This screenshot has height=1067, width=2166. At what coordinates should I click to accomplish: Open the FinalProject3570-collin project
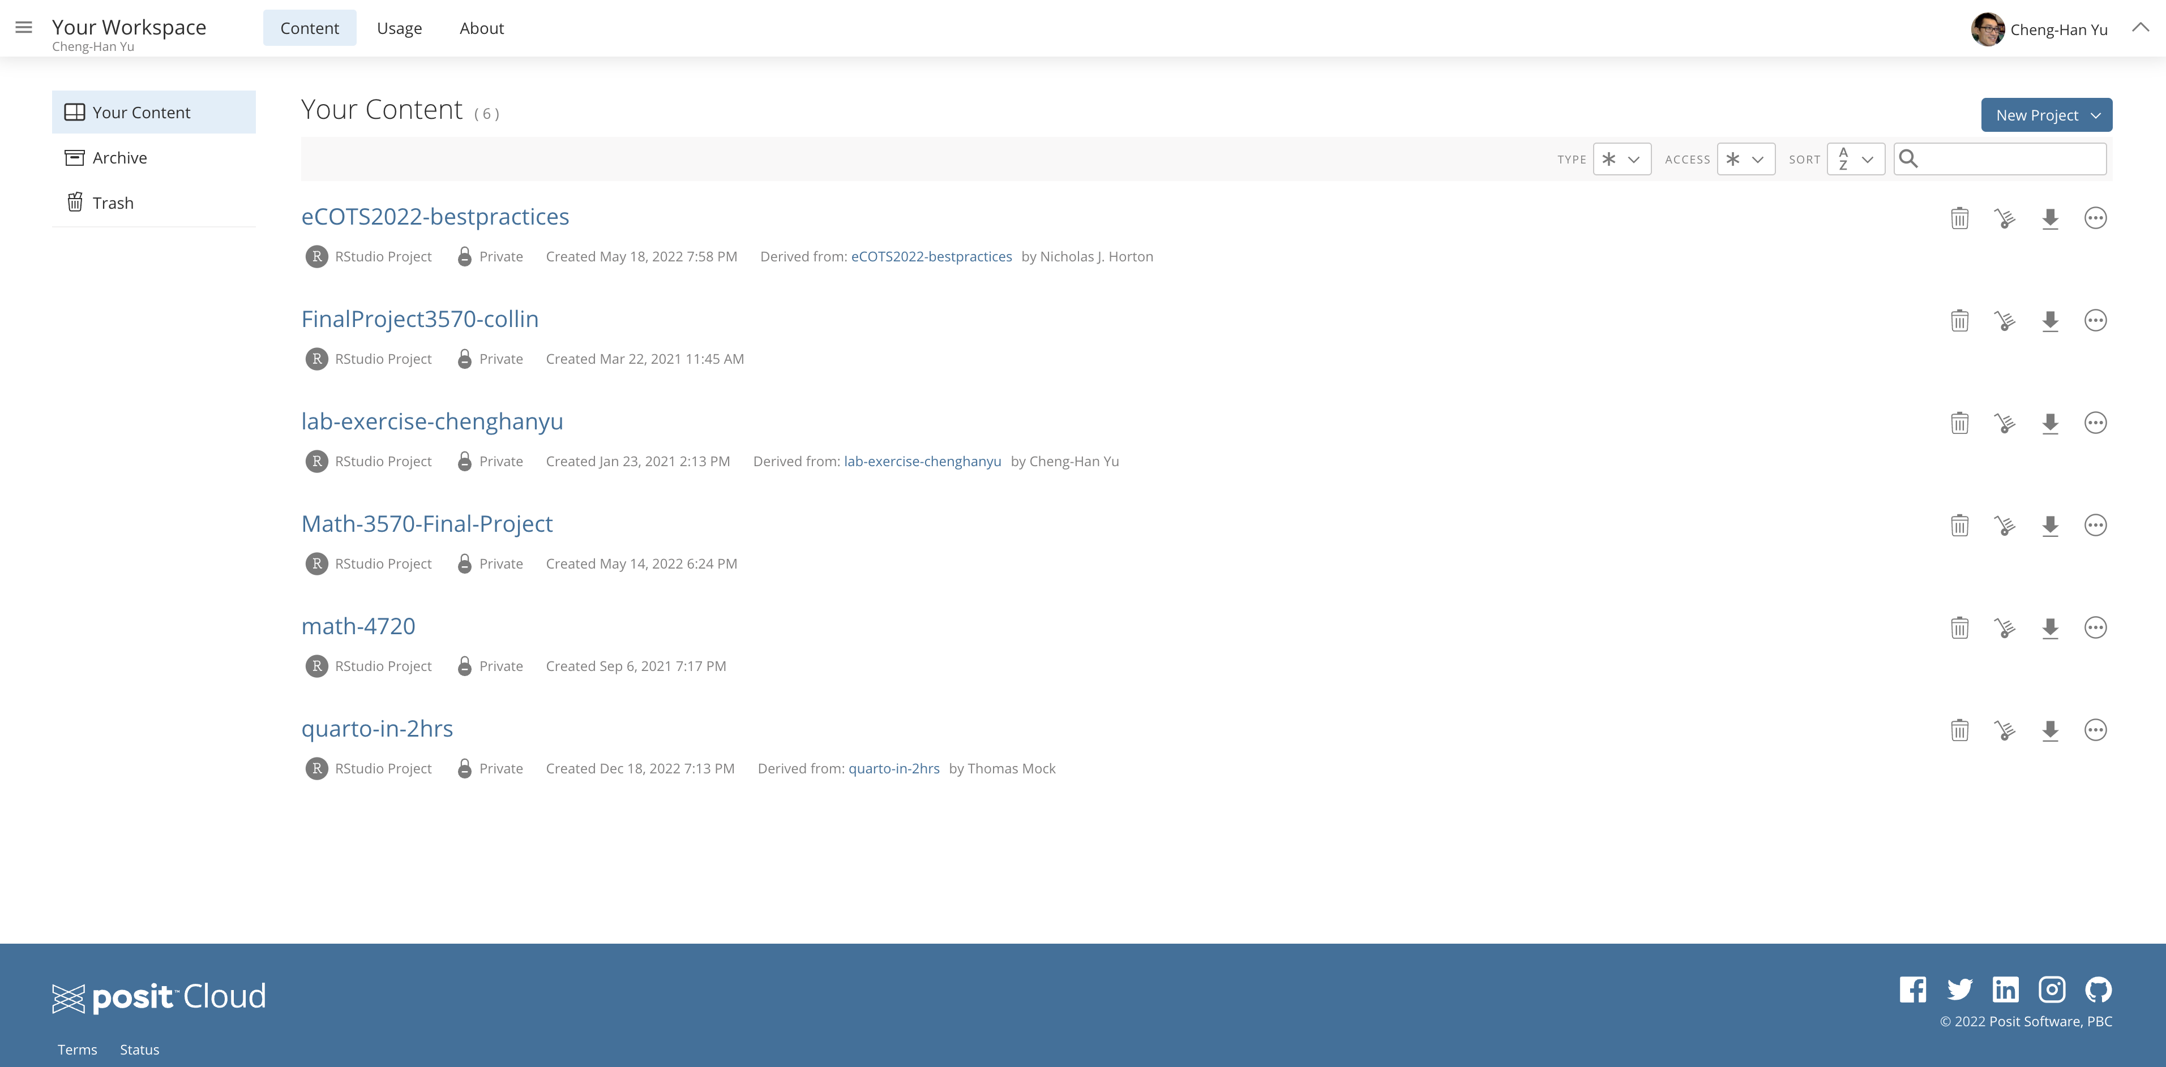(x=419, y=319)
